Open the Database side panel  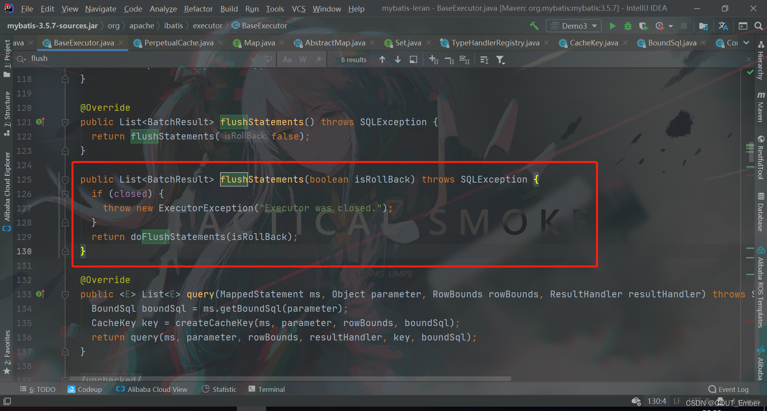point(761,212)
